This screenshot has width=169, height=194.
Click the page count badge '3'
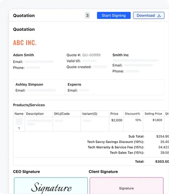[x=87, y=15]
